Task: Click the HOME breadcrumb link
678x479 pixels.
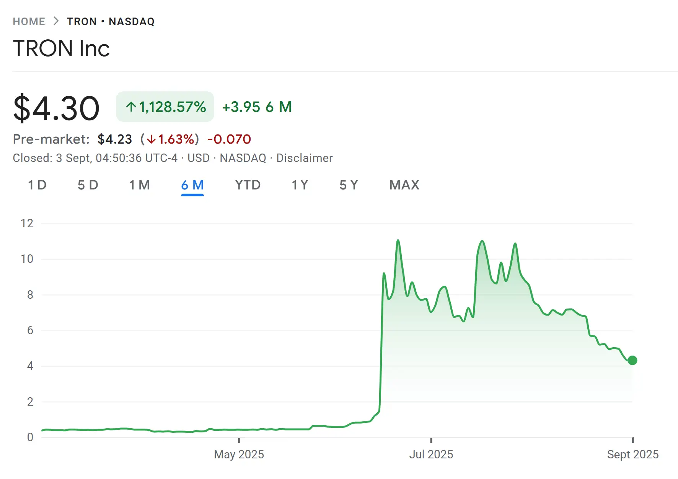Action: coord(29,21)
